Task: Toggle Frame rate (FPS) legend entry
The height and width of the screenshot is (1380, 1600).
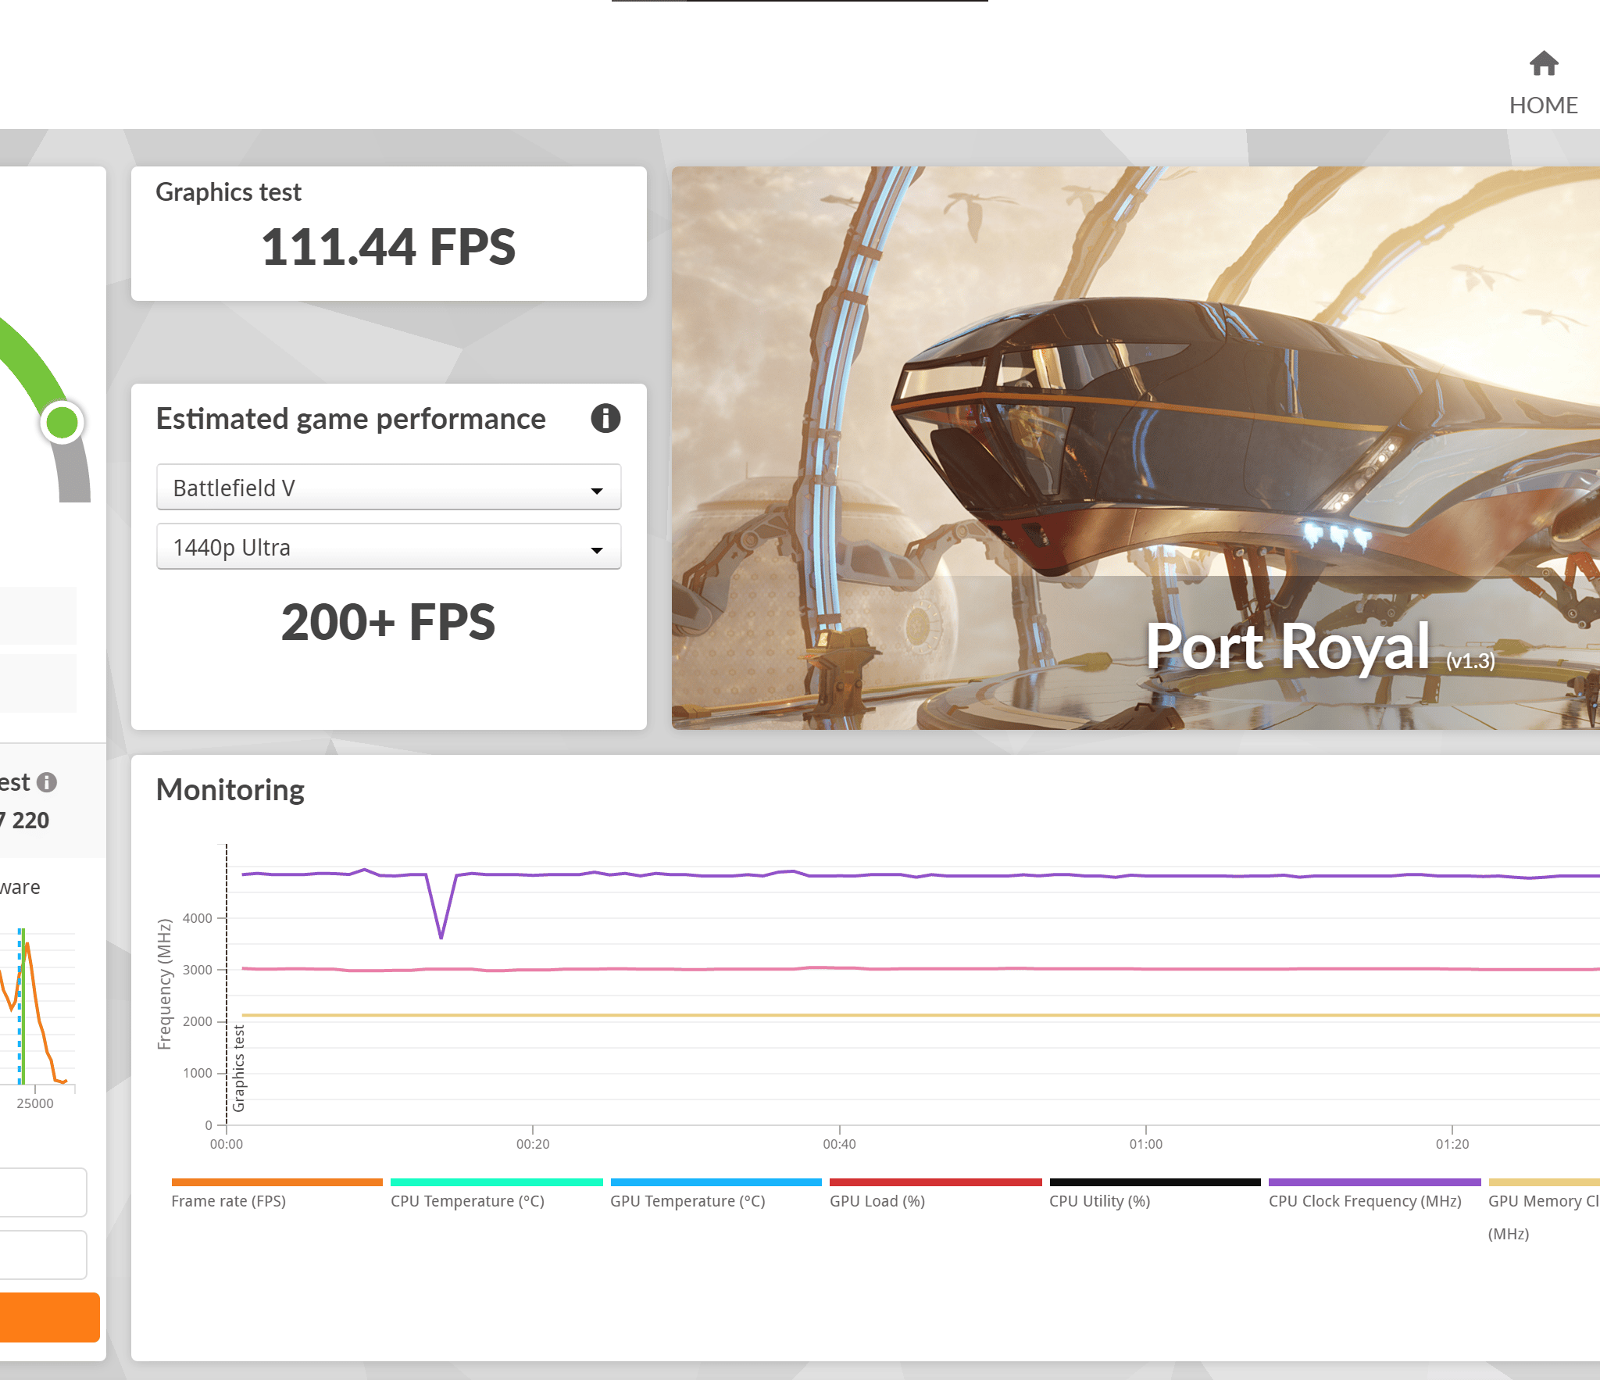Action: (x=277, y=1194)
